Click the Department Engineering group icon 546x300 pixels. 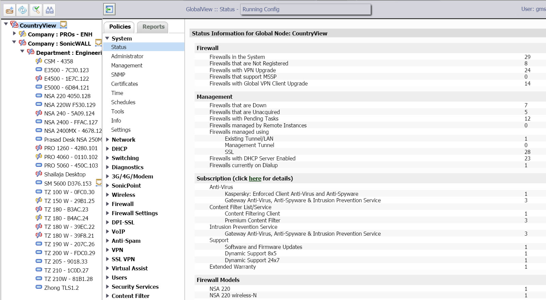click(x=31, y=52)
